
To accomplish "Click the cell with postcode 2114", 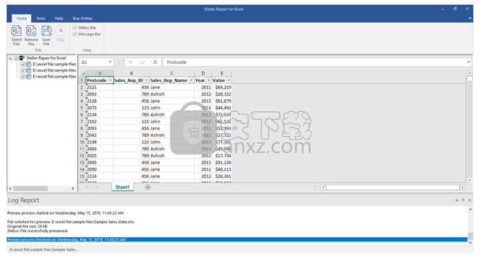I will point(100,176).
